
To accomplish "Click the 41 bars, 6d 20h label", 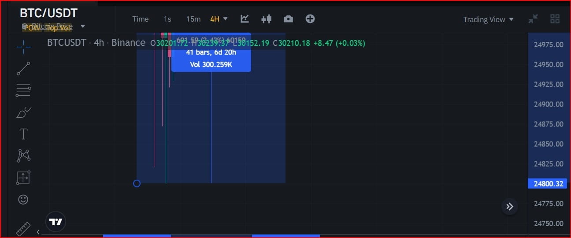I will pyautogui.click(x=211, y=52).
